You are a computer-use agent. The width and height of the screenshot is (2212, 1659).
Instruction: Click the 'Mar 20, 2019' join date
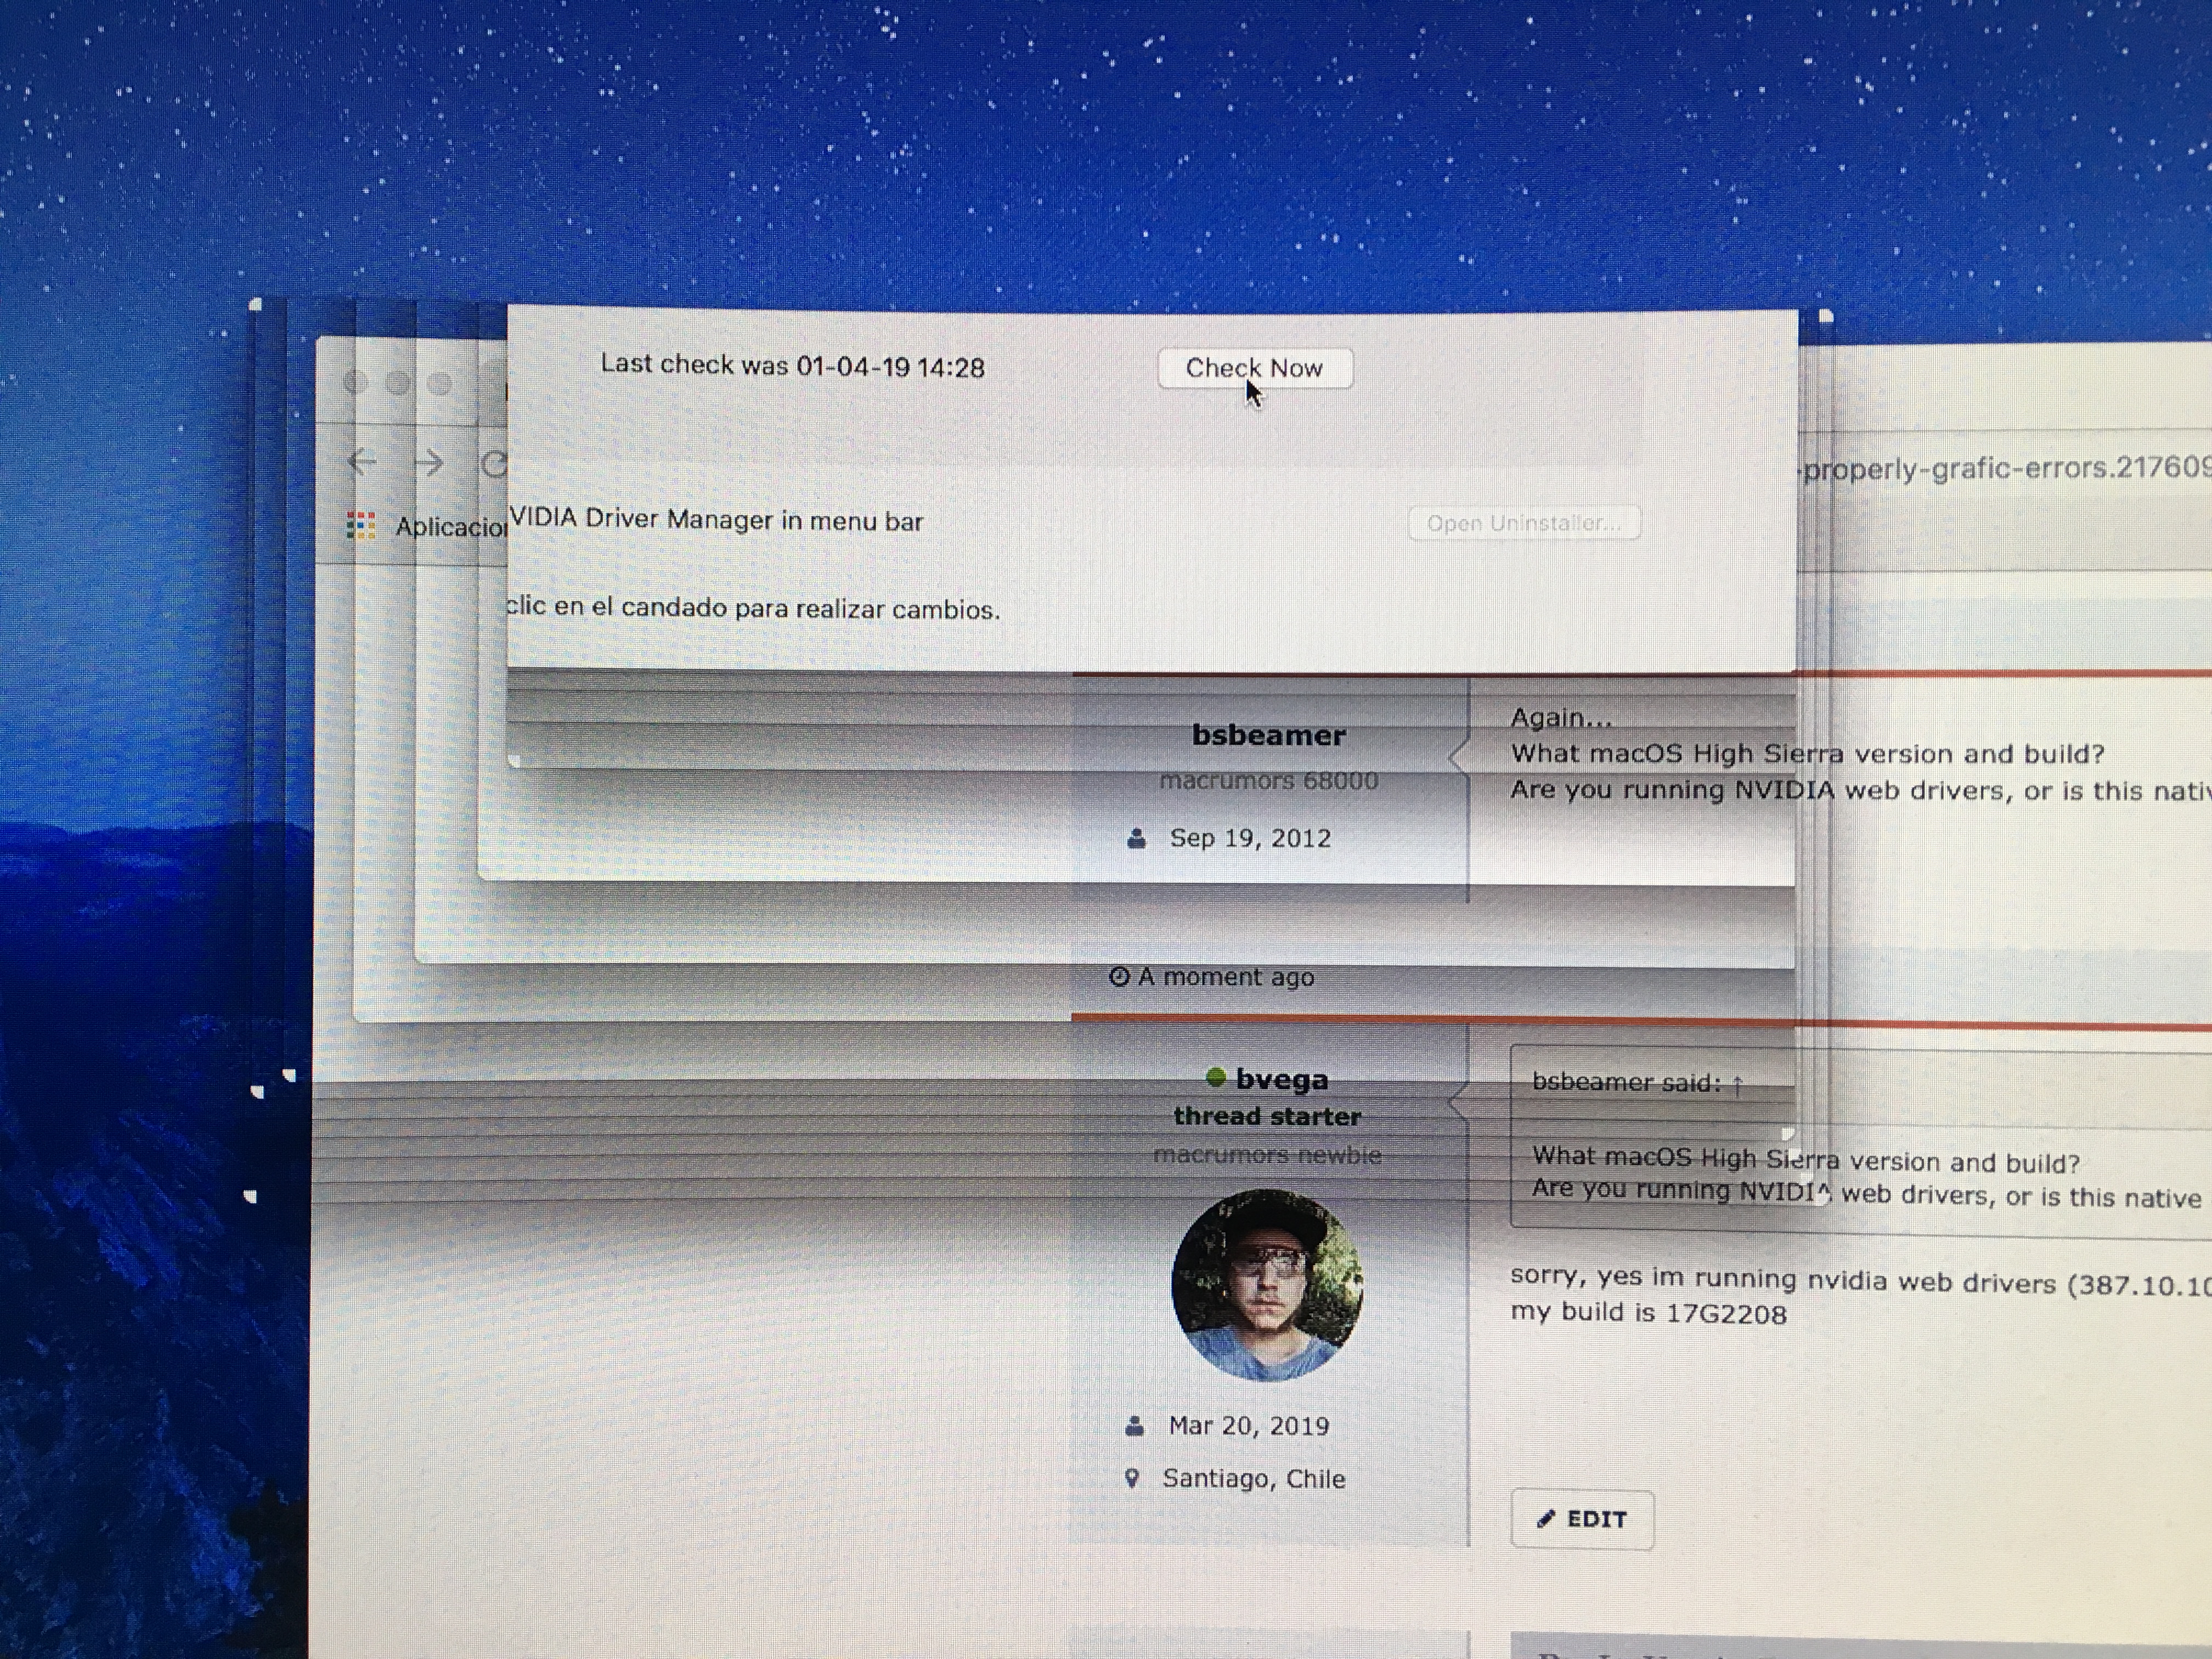(x=1249, y=1426)
